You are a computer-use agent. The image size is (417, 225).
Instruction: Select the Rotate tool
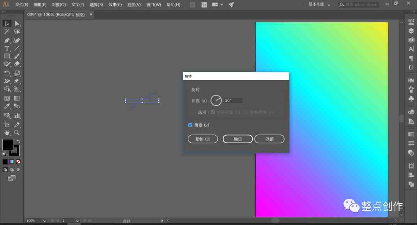pyautogui.click(x=7, y=73)
